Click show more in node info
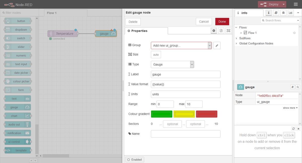Image resolution: width=302 pixels, height=163 pixels. click(x=290, y=108)
